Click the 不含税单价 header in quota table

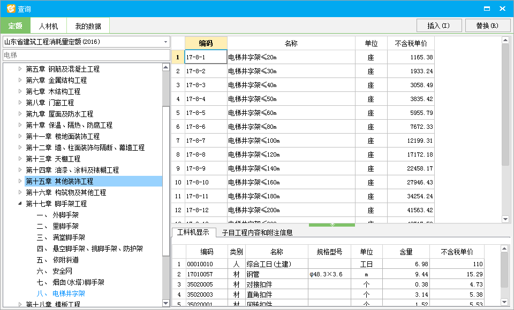[x=411, y=43]
